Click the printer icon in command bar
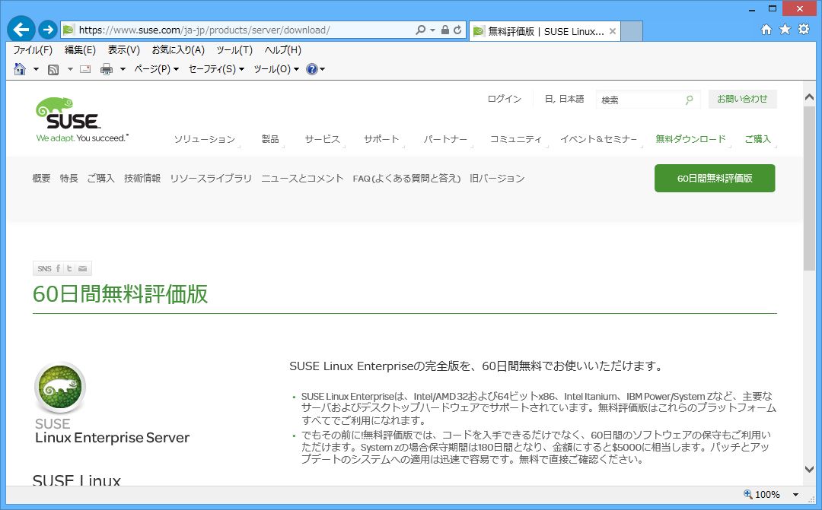The width and height of the screenshot is (822, 510). (107, 69)
